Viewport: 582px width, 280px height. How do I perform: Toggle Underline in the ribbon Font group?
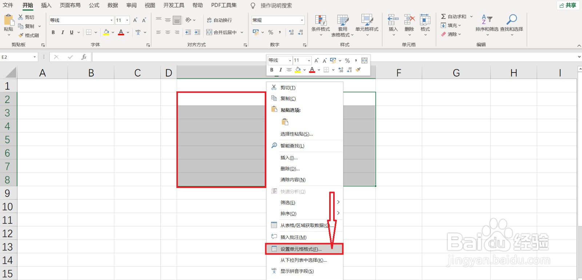(x=72, y=32)
